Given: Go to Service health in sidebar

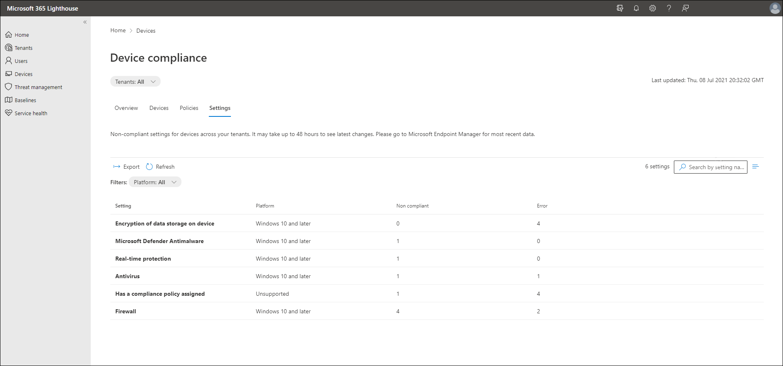Looking at the screenshot, I should pos(31,113).
